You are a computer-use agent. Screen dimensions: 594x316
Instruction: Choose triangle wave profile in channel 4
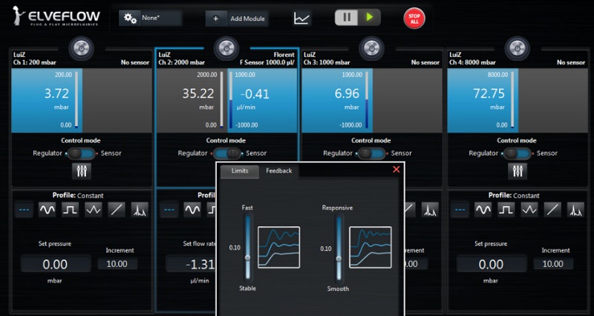point(529,210)
